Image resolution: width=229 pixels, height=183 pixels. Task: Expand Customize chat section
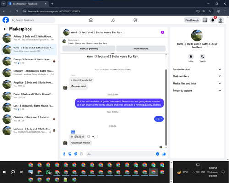197,70
